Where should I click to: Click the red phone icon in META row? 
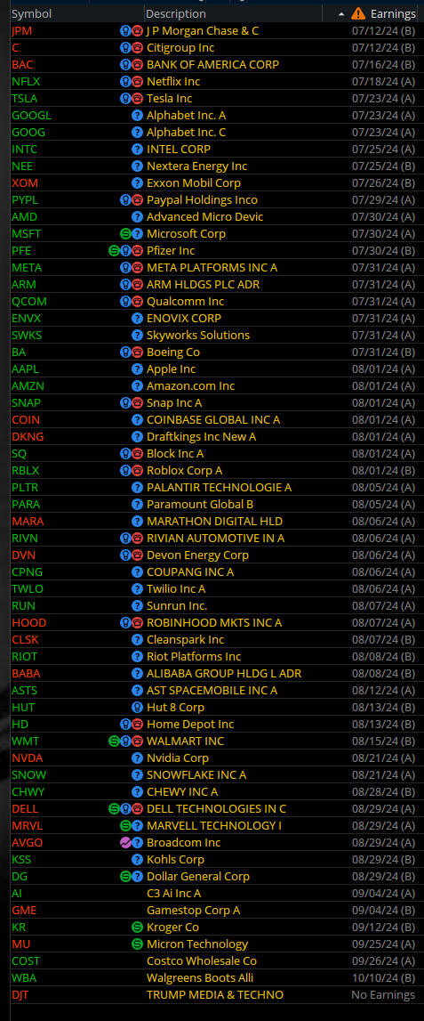[x=137, y=268]
